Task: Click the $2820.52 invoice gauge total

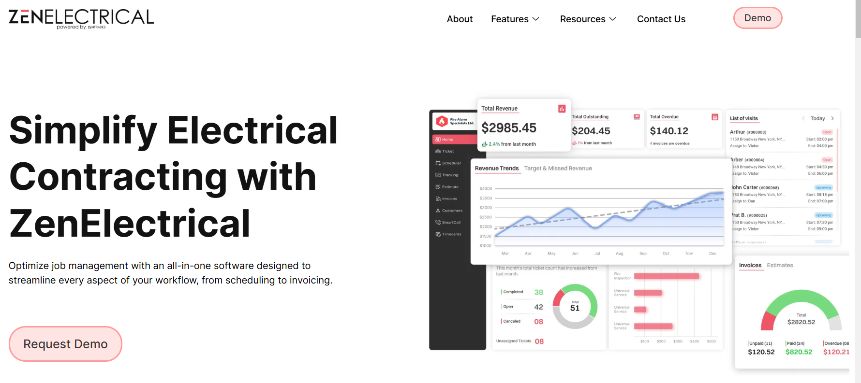Action: coord(801,322)
